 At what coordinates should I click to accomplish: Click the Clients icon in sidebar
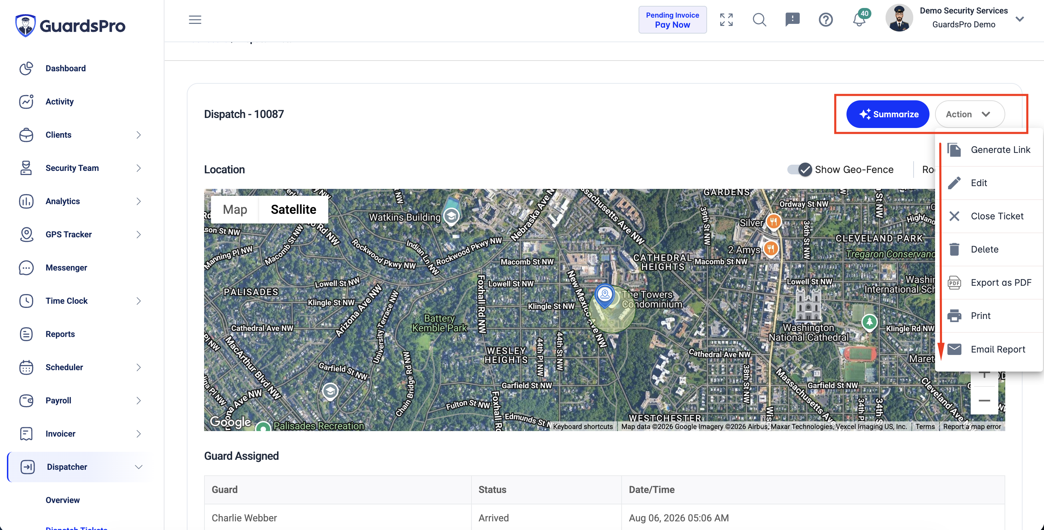26,135
